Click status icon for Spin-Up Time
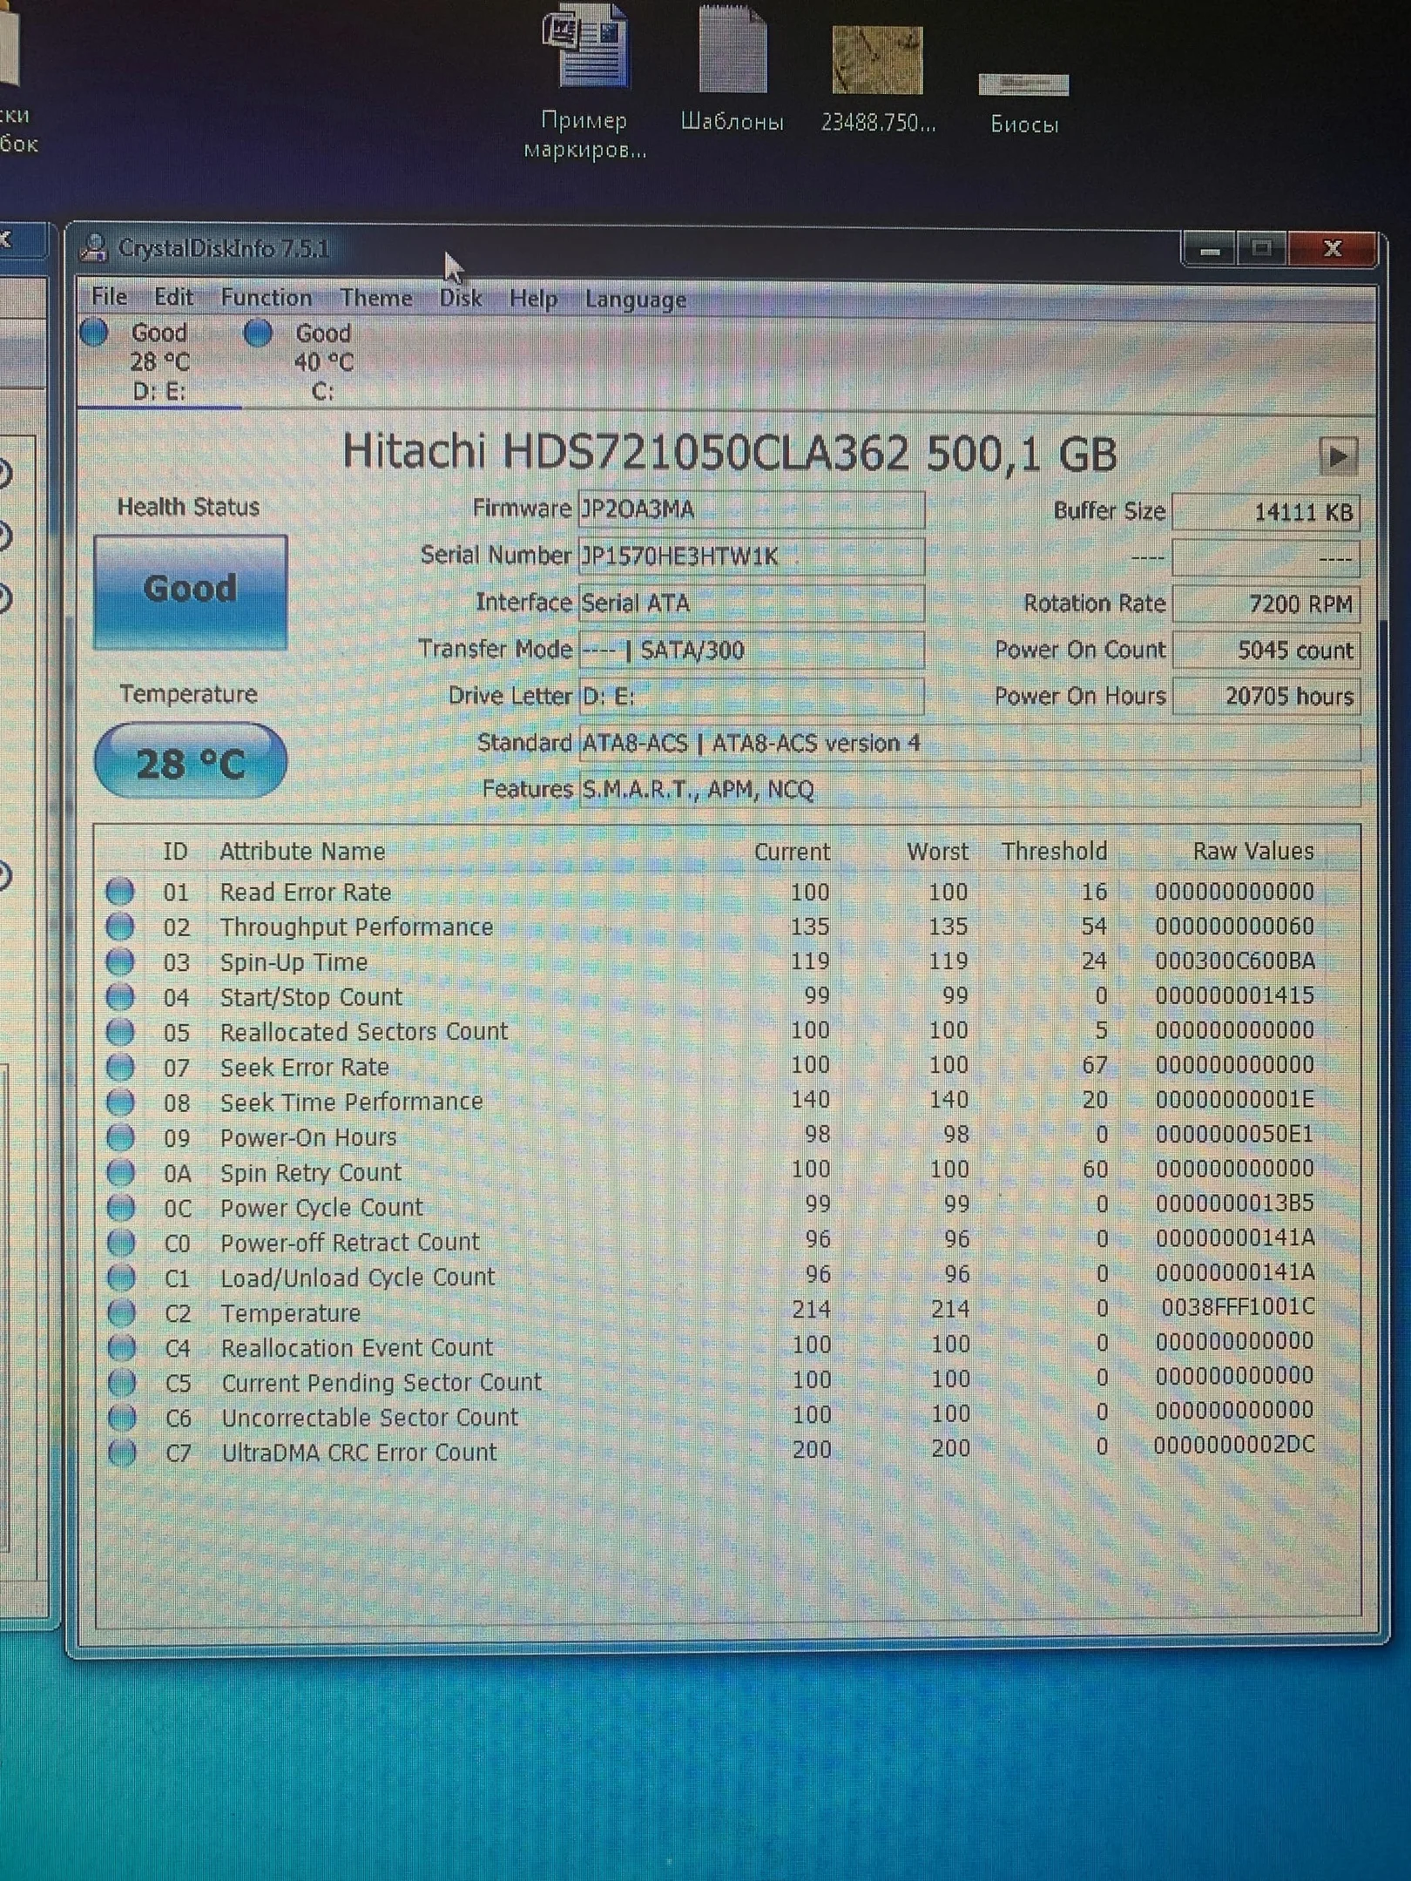Image resolution: width=1411 pixels, height=1881 pixels. point(120,961)
